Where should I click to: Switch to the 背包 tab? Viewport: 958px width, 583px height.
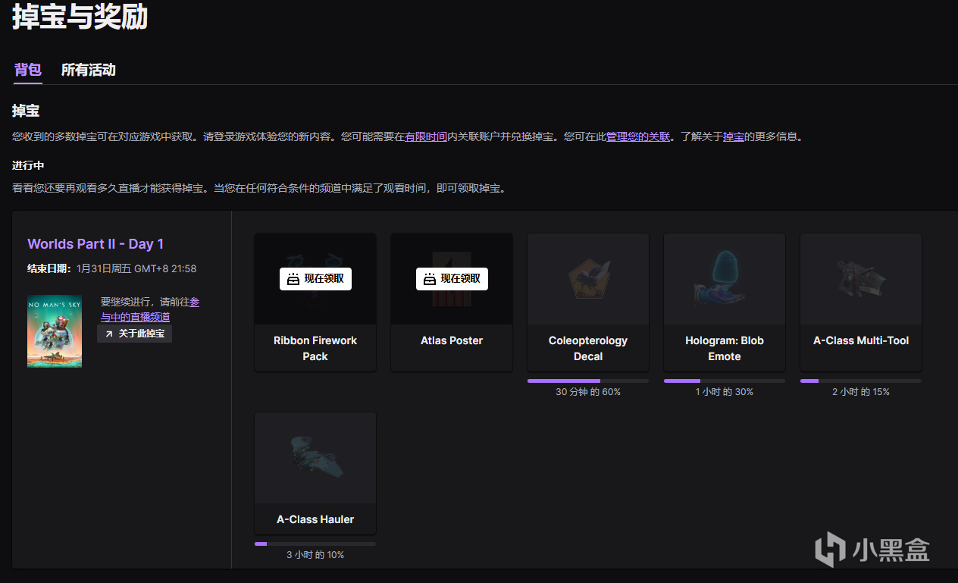[x=28, y=70]
